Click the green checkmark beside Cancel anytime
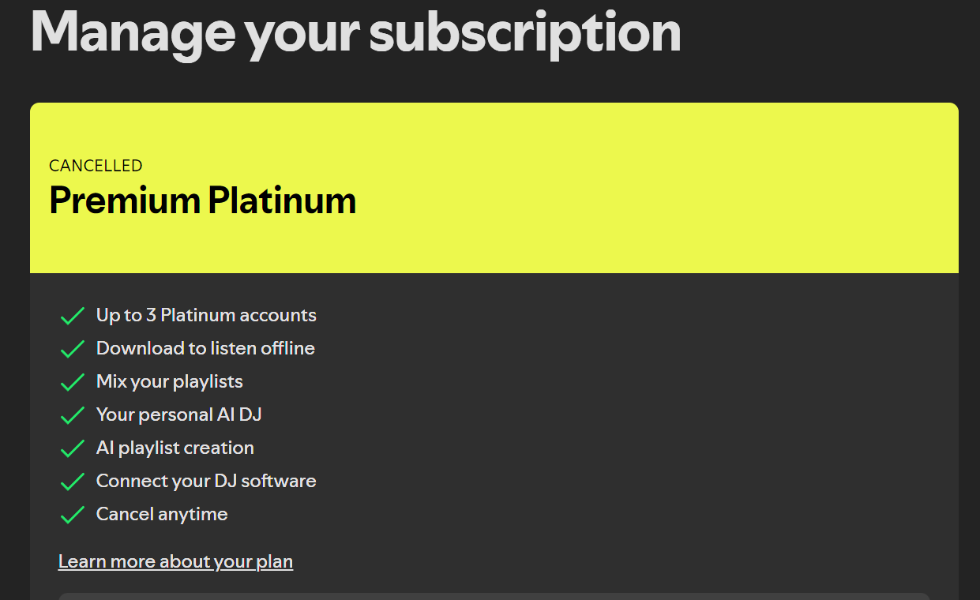This screenshot has width=980, height=600. pyautogui.click(x=72, y=515)
